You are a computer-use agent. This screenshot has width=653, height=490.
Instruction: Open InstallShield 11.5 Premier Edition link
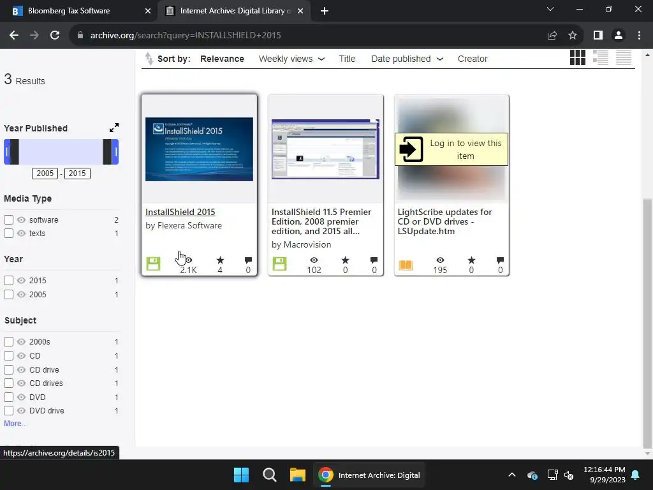click(x=321, y=221)
